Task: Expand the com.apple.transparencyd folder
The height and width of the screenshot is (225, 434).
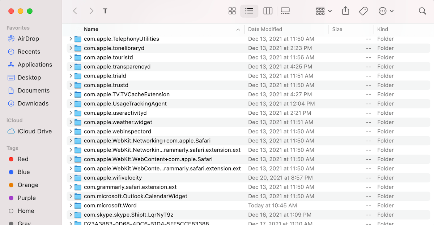Action: tap(71, 66)
